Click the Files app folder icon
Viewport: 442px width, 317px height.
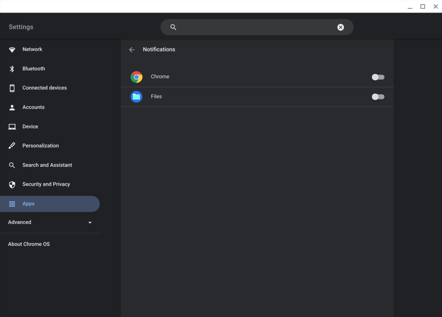(x=136, y=97)
